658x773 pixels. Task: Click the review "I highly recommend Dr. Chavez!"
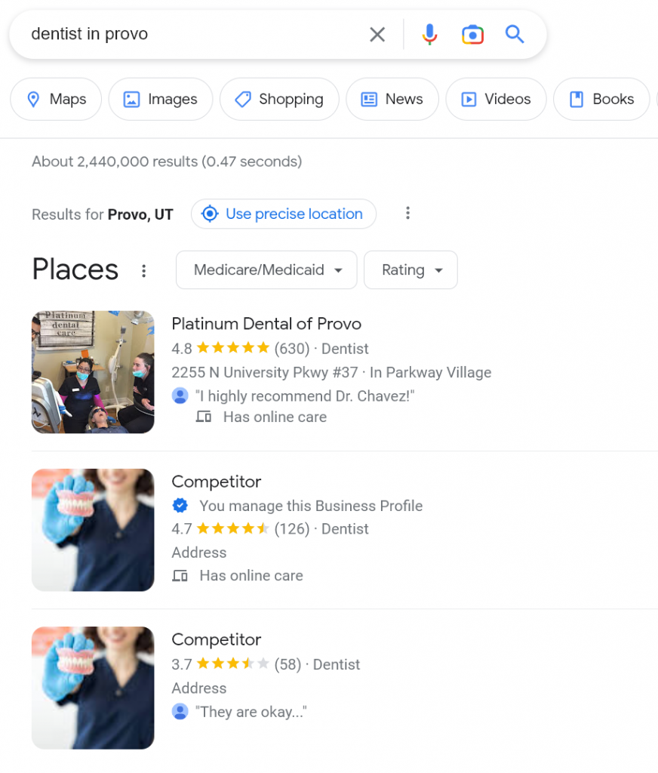(x=305, y=396)
